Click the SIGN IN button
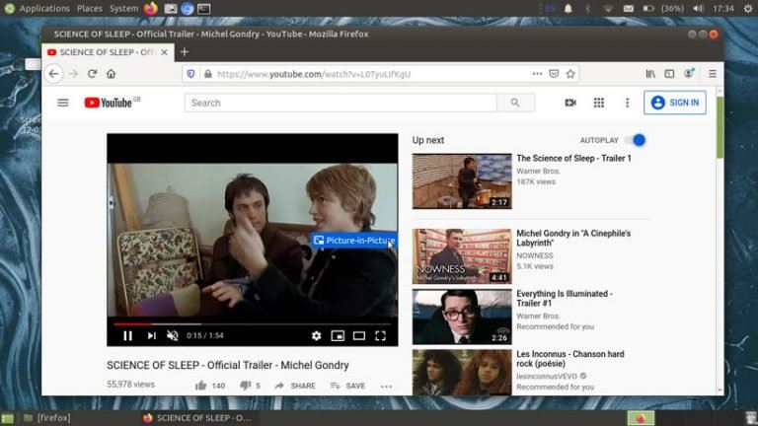Viewport: 758px width, 426px height. (675, 103)
